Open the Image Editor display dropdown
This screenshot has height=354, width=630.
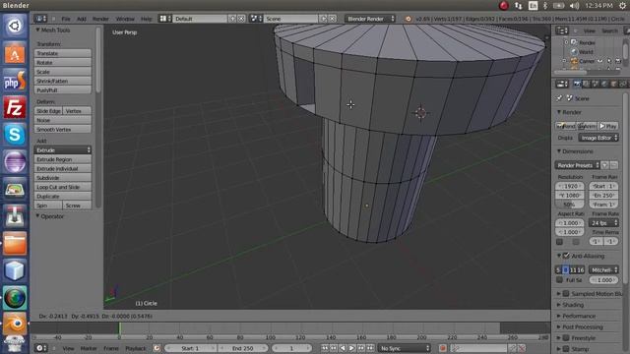[x=598, y=138]
